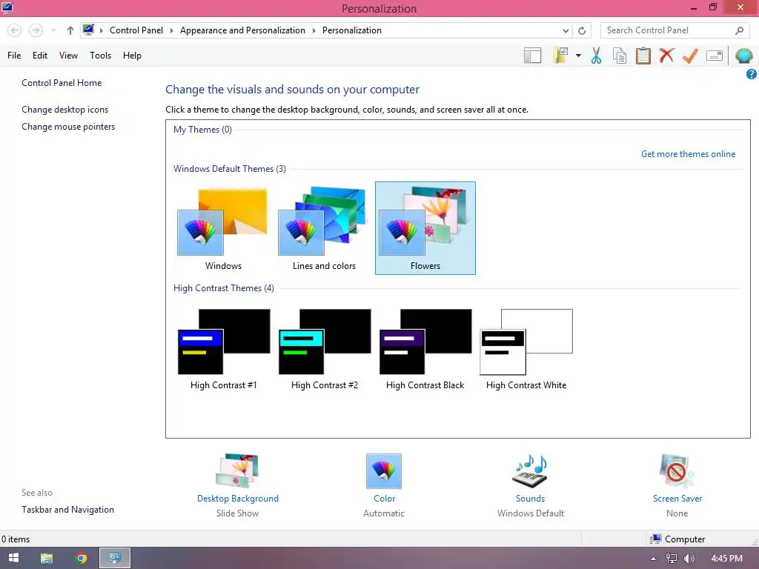Expand chevron after Appearance and Personalization breadcrumb

point(314,30)
